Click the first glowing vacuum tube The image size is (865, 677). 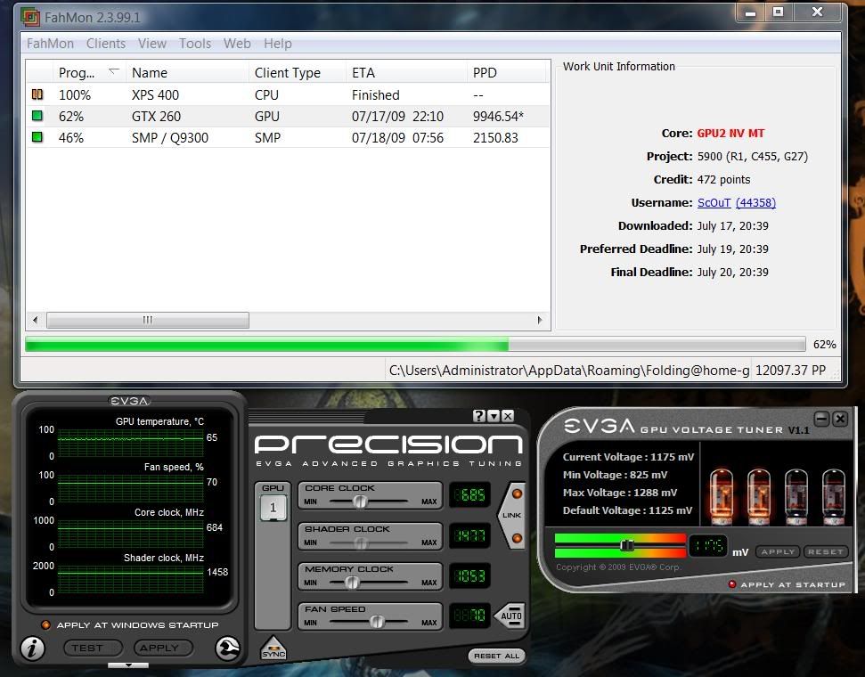(722, 496)
